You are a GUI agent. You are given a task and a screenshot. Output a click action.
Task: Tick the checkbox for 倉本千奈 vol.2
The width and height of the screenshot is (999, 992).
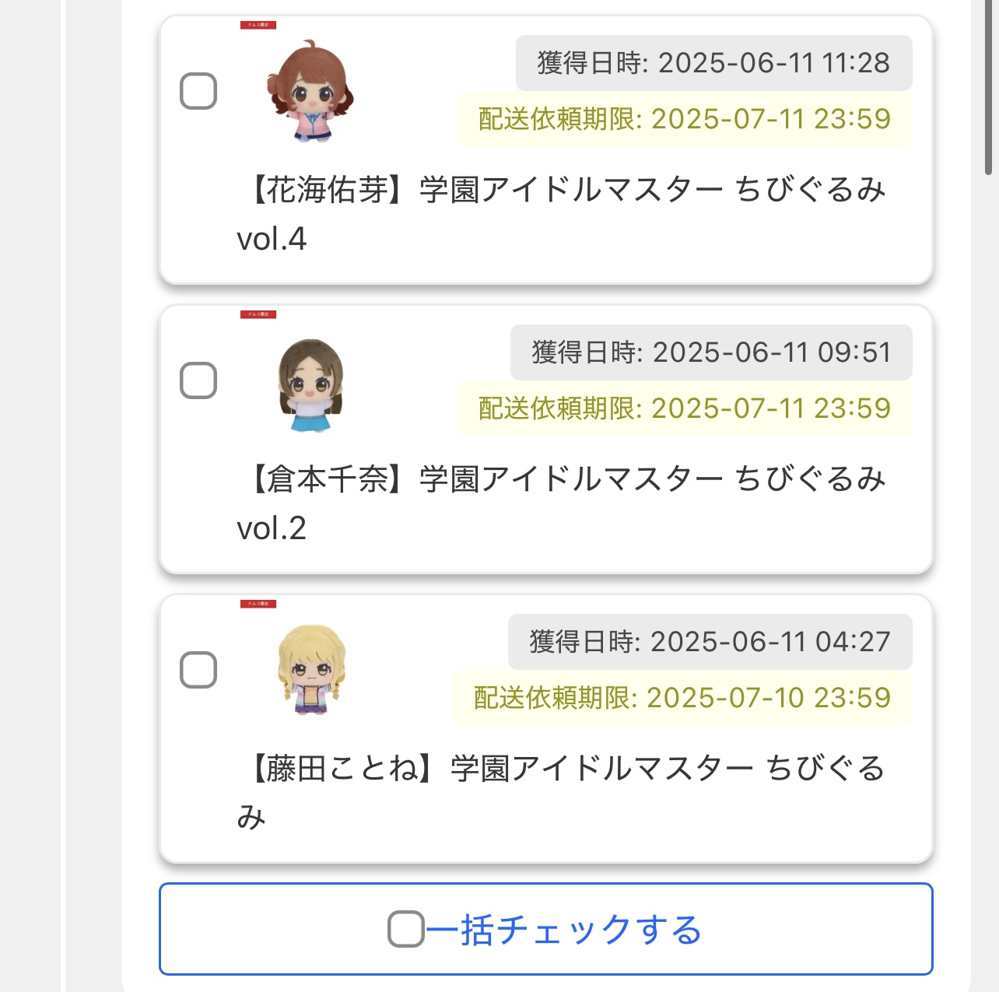[x=198, y=380]
